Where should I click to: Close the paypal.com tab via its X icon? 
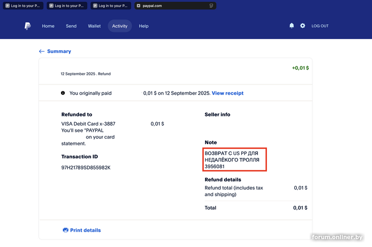(139, 6)
